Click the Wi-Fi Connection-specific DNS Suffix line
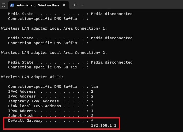 click(53, 87)
